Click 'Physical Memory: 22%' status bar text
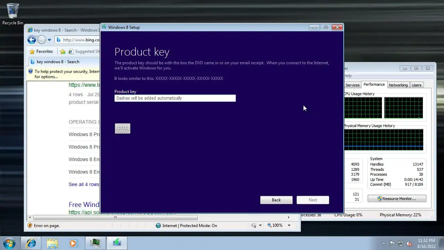The width and height of the screenshot is (444, 250). click(400, 215)
